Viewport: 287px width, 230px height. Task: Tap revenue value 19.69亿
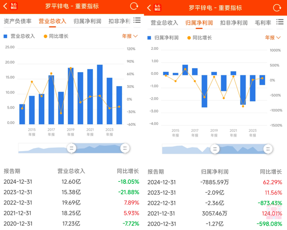pos(71,202)
